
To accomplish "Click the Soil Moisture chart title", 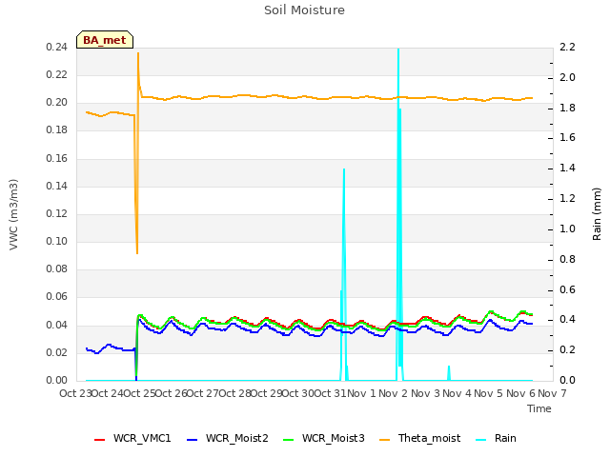I will coord(304,10).
